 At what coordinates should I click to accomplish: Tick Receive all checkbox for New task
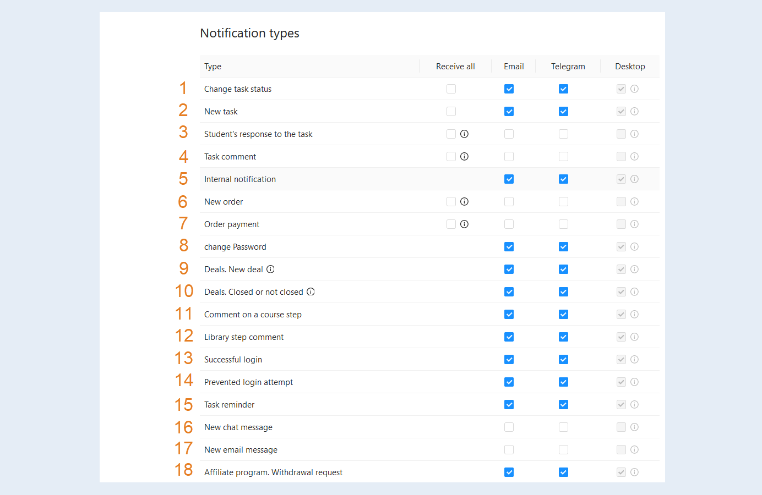451,111
